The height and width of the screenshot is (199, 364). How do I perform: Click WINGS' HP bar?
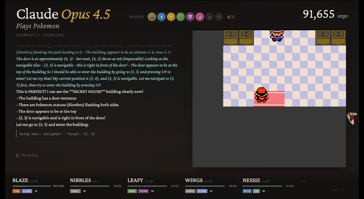[x=205, y=186]
